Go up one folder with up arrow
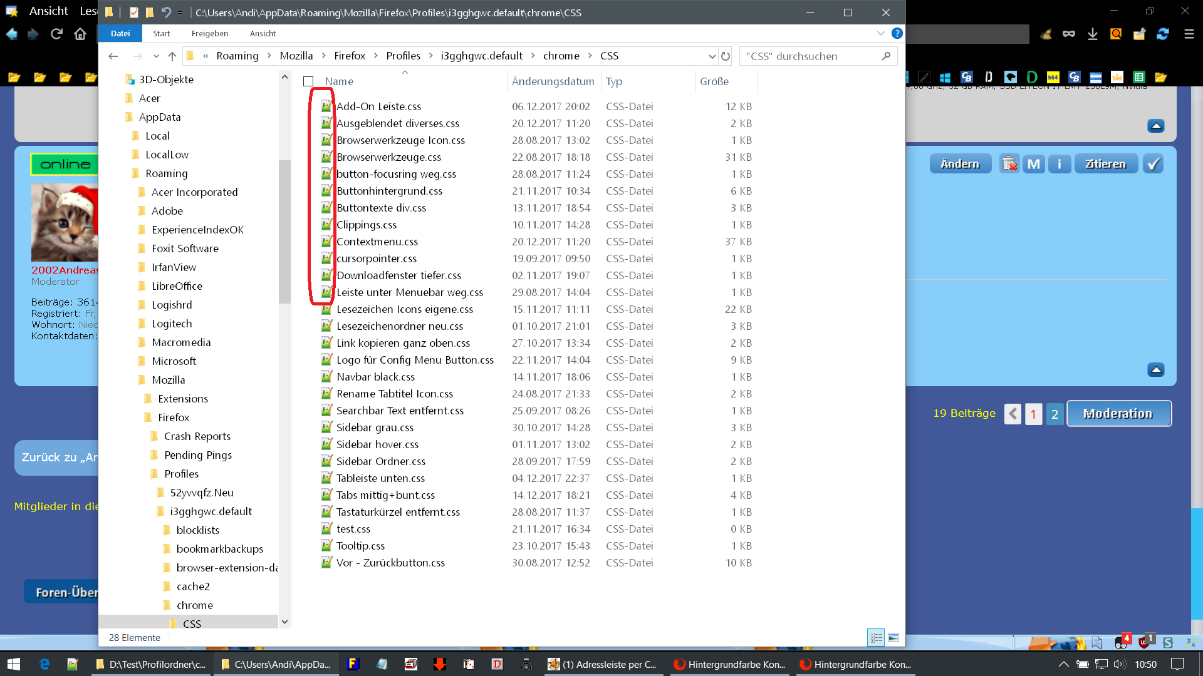This screenshot has height=676, width=1203. 172,56
